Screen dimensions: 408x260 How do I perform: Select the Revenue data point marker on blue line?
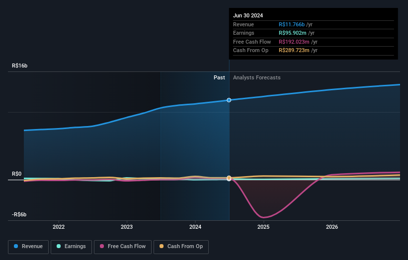229,100
